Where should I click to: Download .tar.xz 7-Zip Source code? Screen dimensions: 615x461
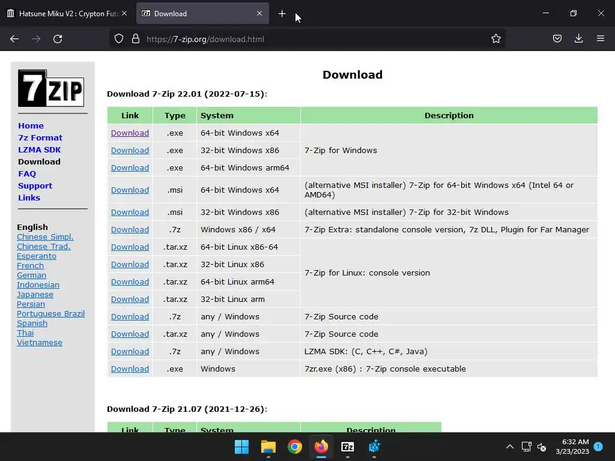[x=130, y=334]
